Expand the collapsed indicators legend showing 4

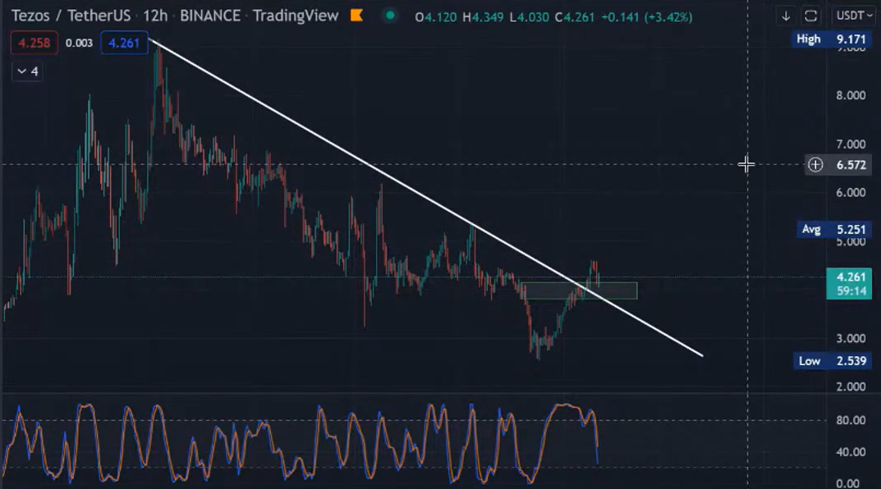click(27, 71)
